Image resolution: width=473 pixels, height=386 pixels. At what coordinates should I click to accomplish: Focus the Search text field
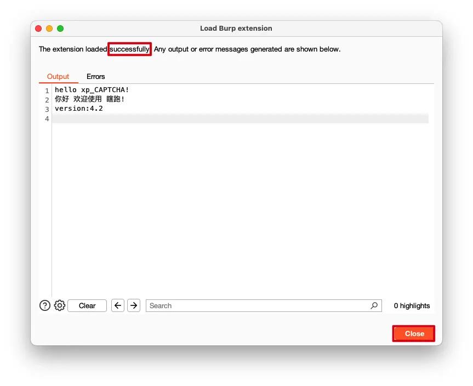(258, 305)
